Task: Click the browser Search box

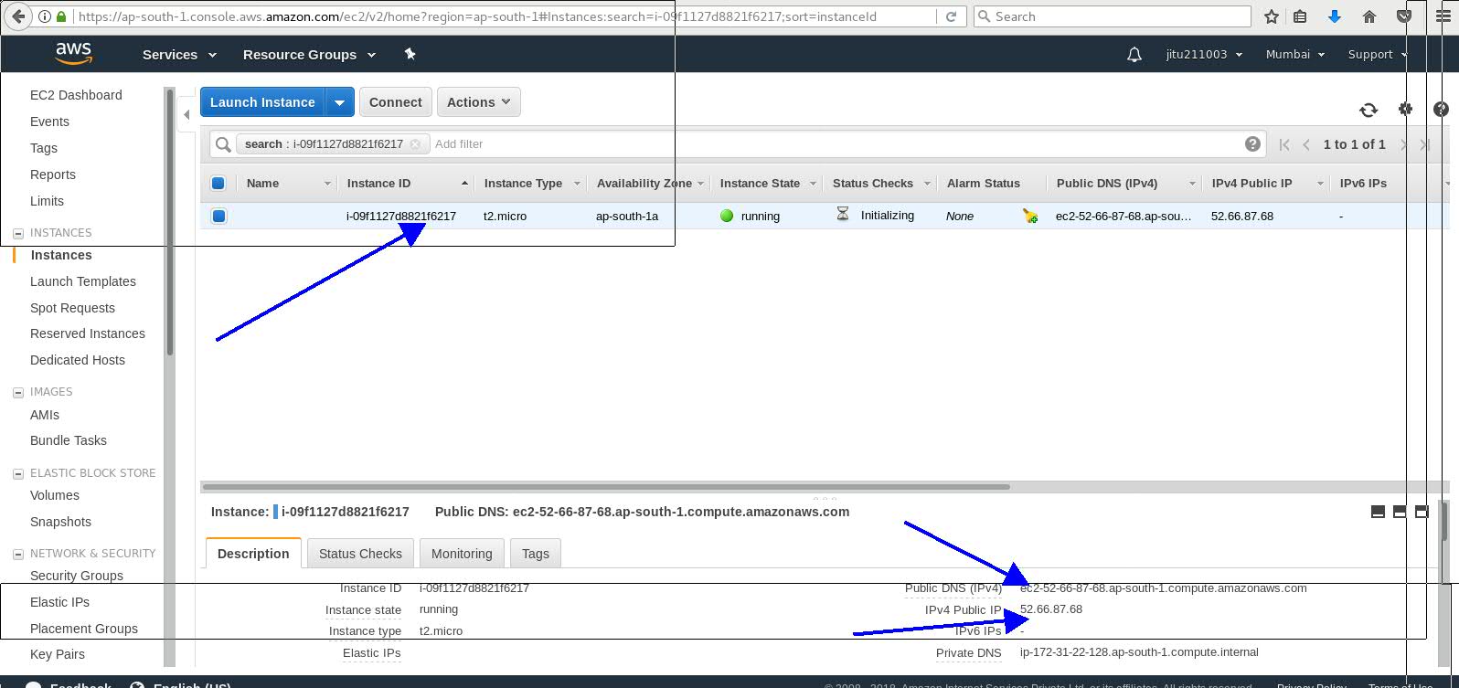Action: tap(1112, 16)
